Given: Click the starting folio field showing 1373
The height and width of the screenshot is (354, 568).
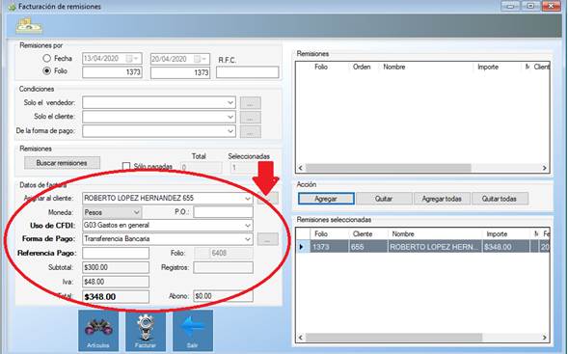Looking at the screenshot, I should (x=112, y=72).
